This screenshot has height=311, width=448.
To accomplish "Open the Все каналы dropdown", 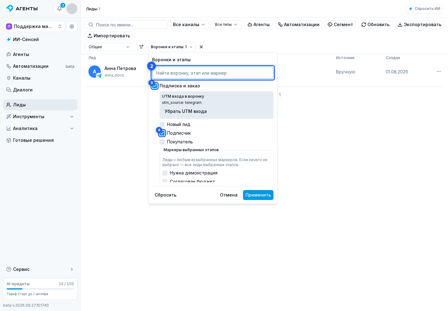I will 189,25.
